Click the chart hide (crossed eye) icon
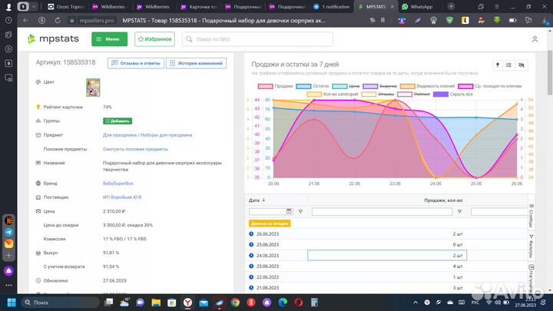Screen dimensions: 553x311 pos(522,65)
